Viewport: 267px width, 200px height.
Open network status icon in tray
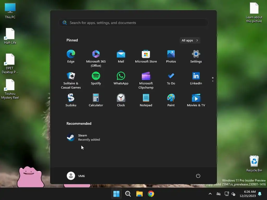point(227,194)
